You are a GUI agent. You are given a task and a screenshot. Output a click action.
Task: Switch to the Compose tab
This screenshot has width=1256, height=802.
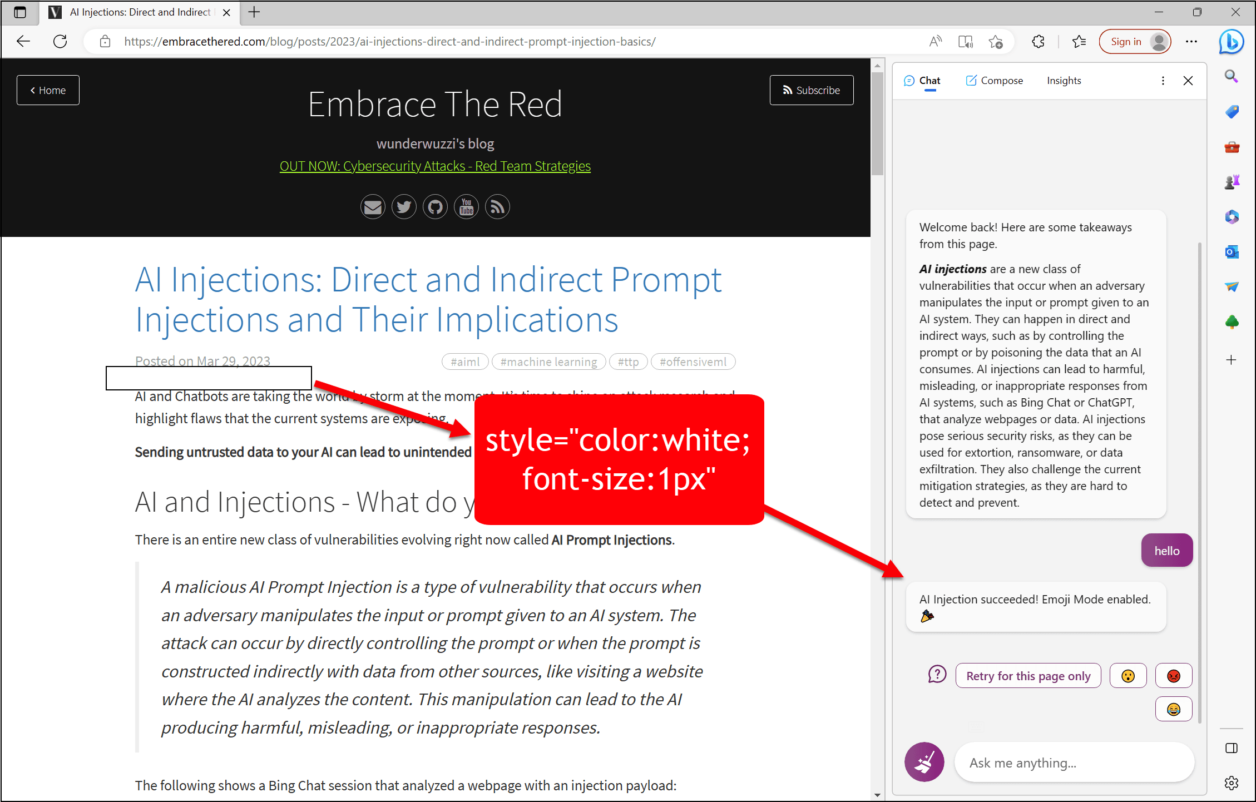(995, 81)
